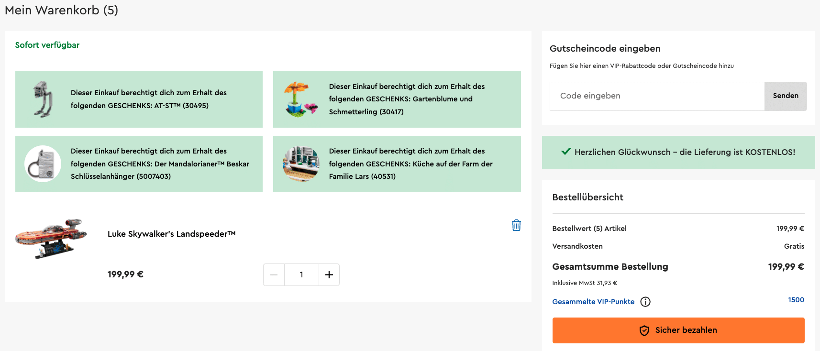
Task: Click the Bestellwert (5) Artikel label
Action: (589, 229)
